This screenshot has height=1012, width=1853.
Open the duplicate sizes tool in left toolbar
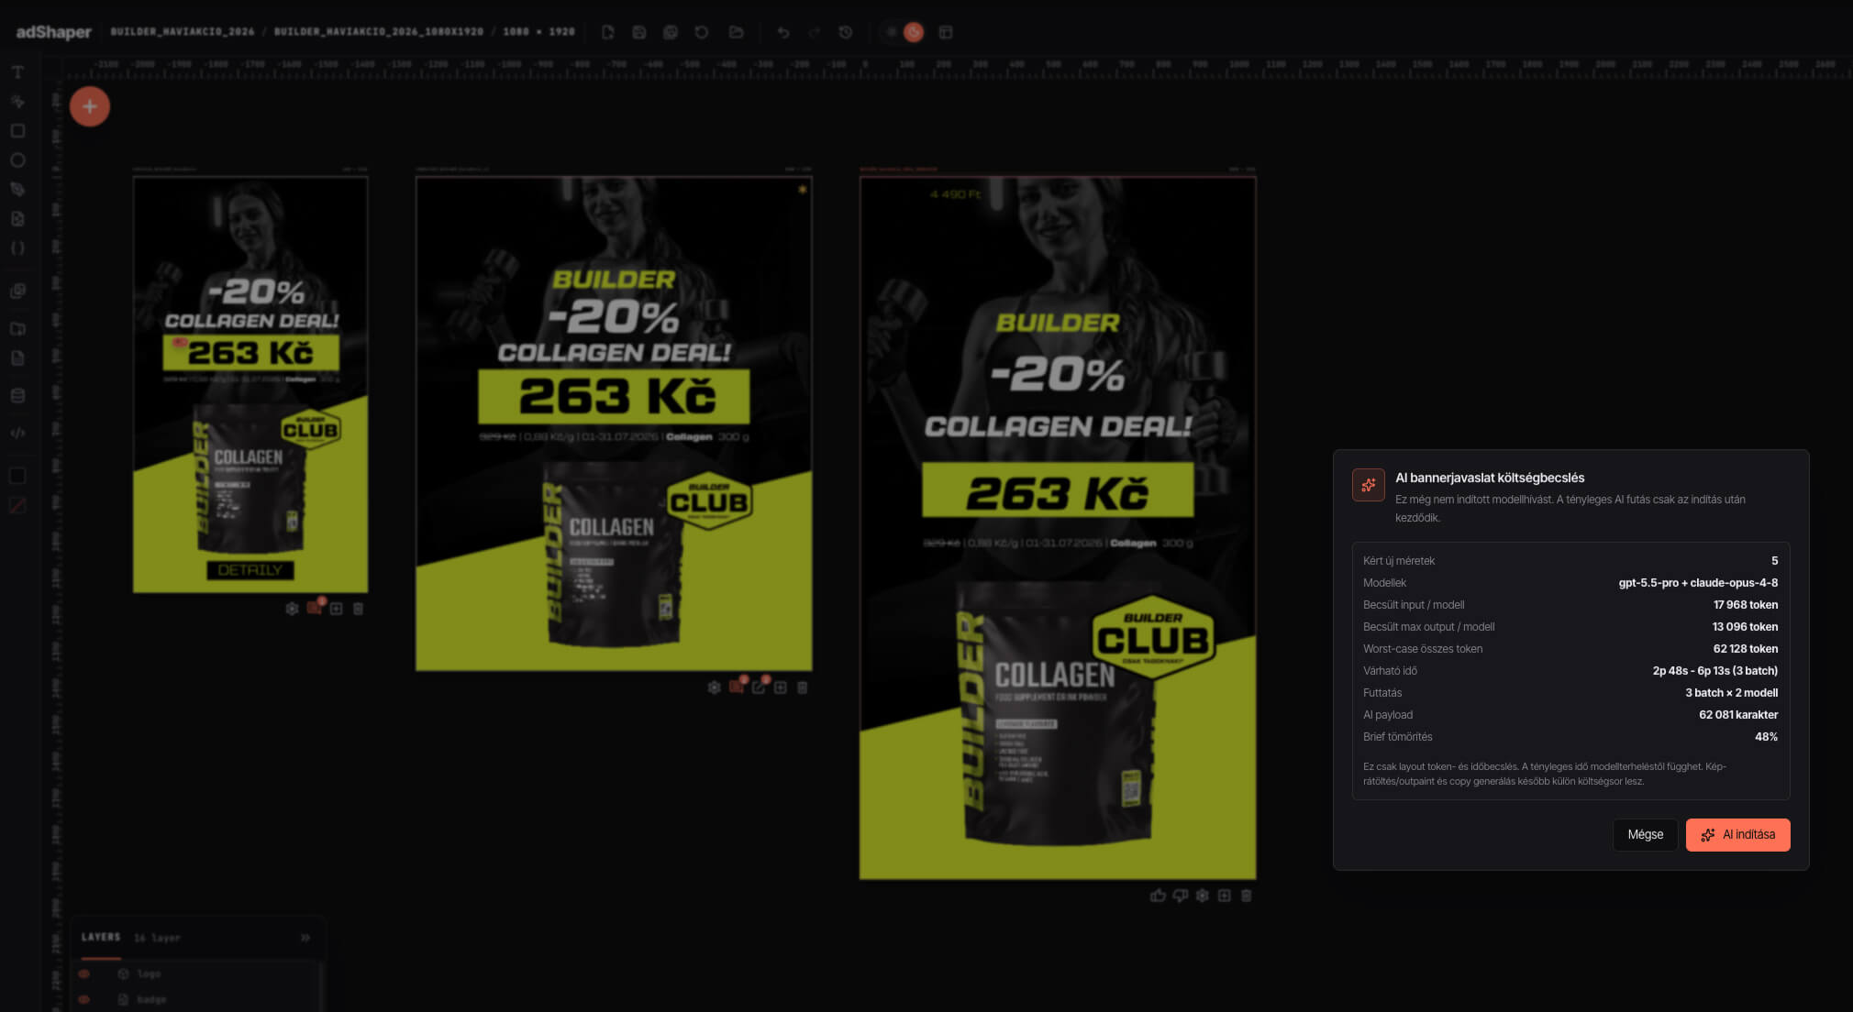(x=17, y=291)
